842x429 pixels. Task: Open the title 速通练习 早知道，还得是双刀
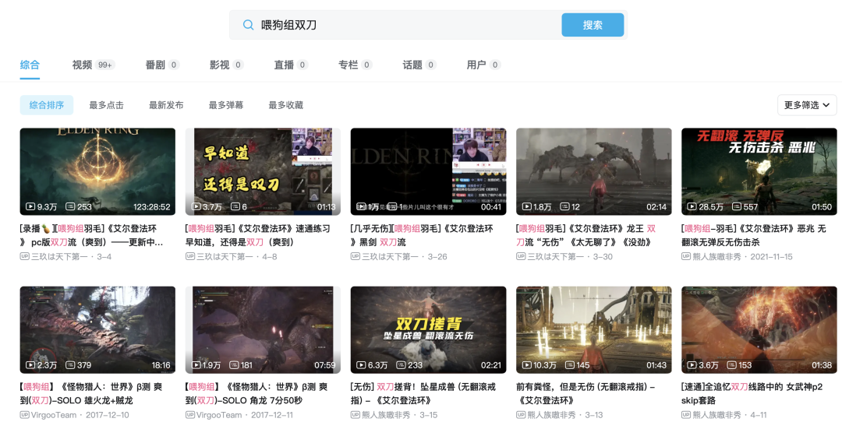point(258,235)
